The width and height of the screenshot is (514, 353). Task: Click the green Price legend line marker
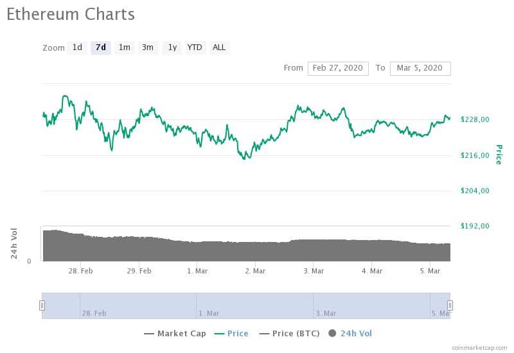(x=219, y=334)
